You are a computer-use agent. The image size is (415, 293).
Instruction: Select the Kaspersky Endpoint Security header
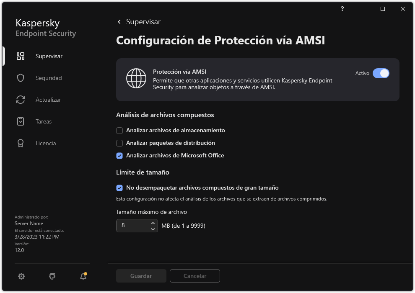coord(45,28)
